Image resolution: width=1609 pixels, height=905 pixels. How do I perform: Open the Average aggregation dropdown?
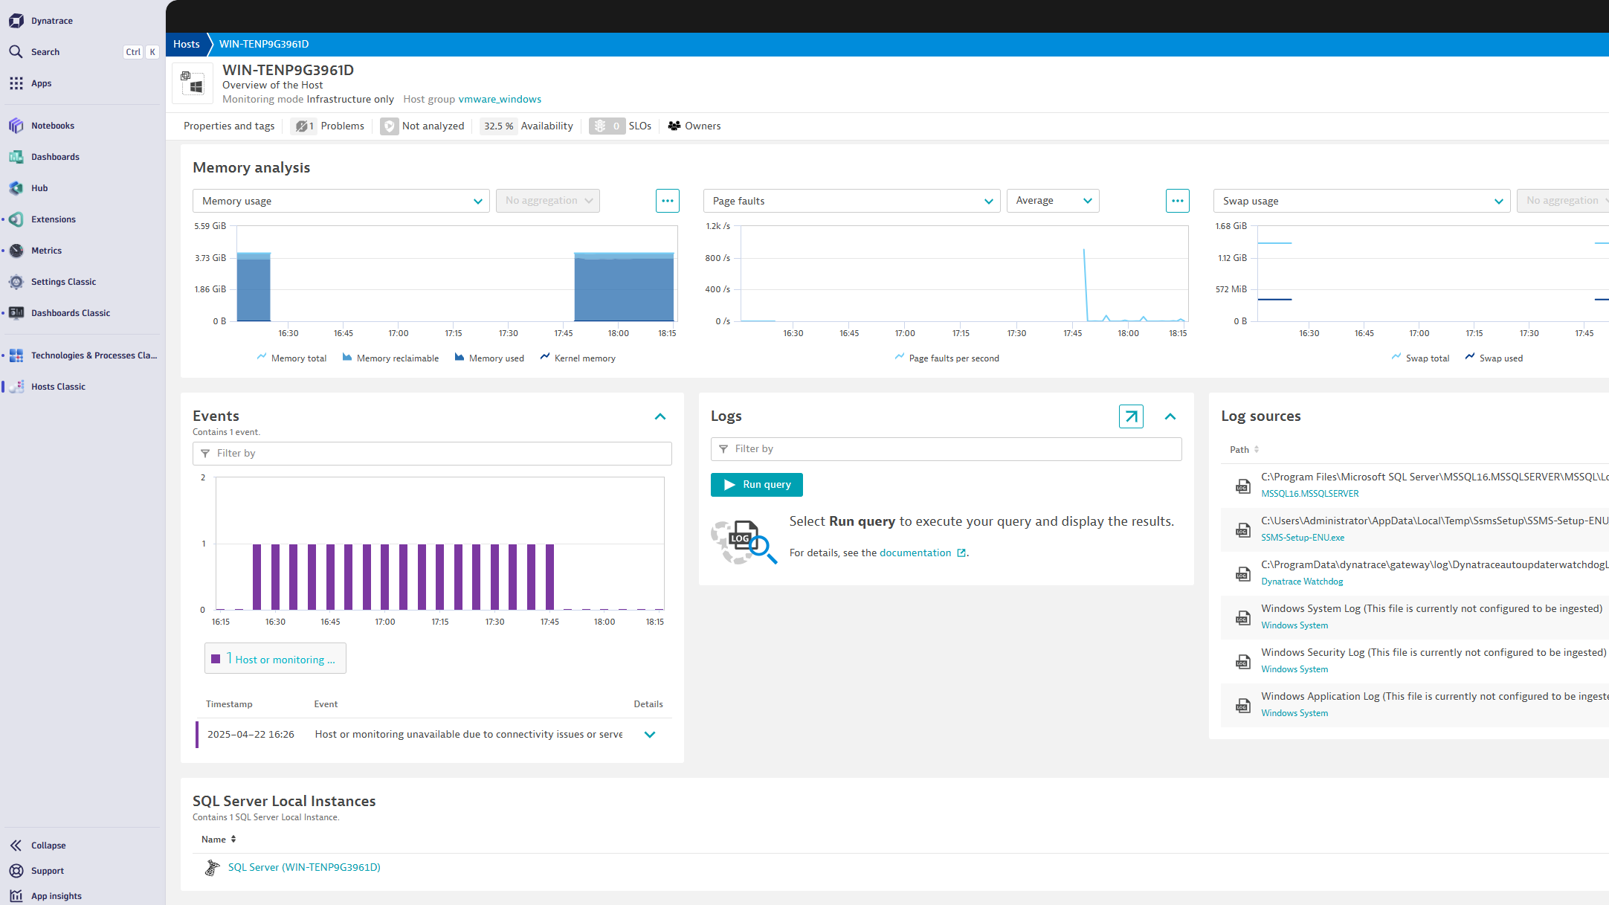tap(1053, 201)
